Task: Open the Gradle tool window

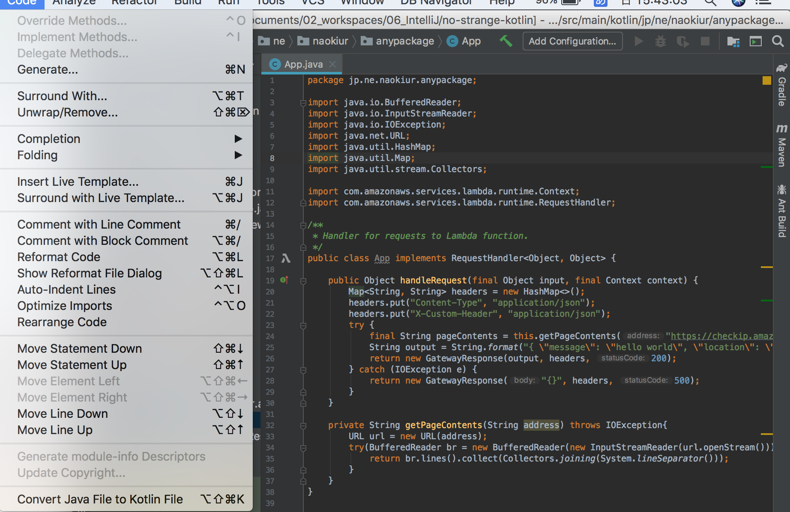Action: (782, 85)
